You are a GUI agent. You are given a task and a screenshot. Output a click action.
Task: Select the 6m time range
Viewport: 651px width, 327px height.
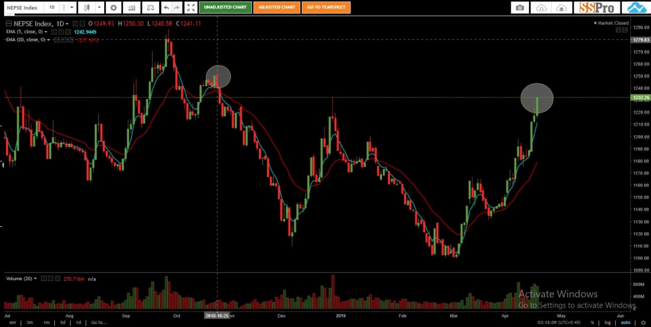(12, 322)
